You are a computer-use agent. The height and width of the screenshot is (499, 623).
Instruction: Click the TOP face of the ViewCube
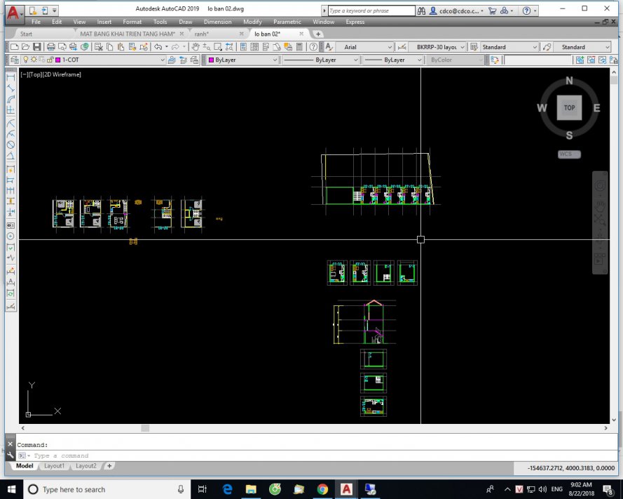[569, 107]
